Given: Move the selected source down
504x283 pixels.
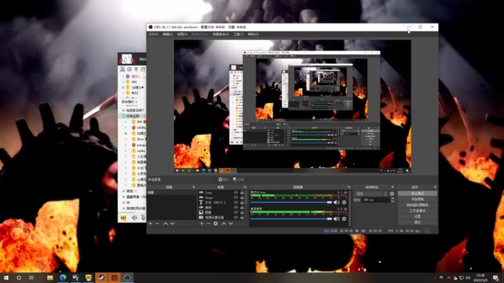Looking at the screenshot, I should coord(231,223).
